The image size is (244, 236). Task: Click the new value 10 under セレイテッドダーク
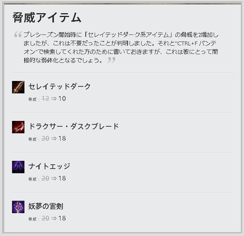(62, 98)
